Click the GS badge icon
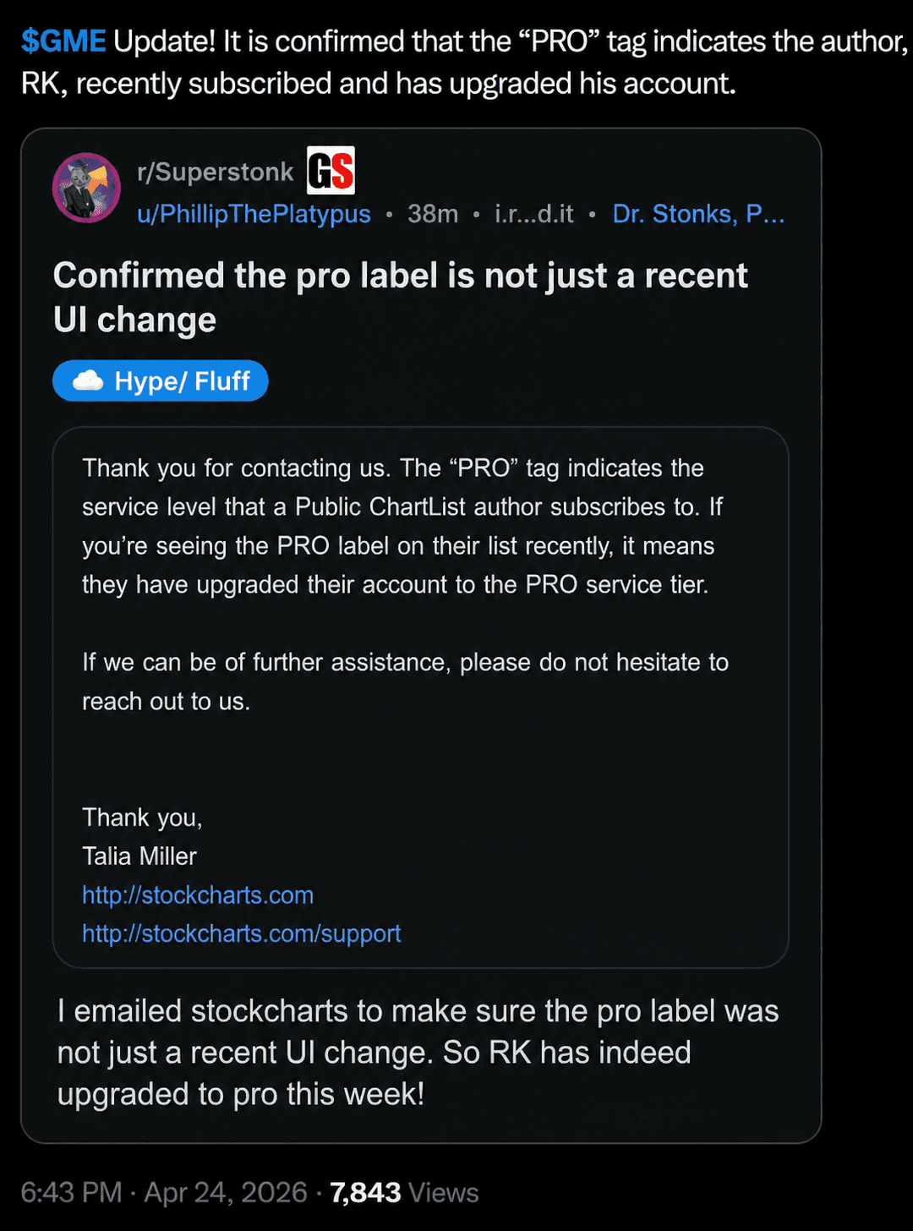 [x=331, y=171]
